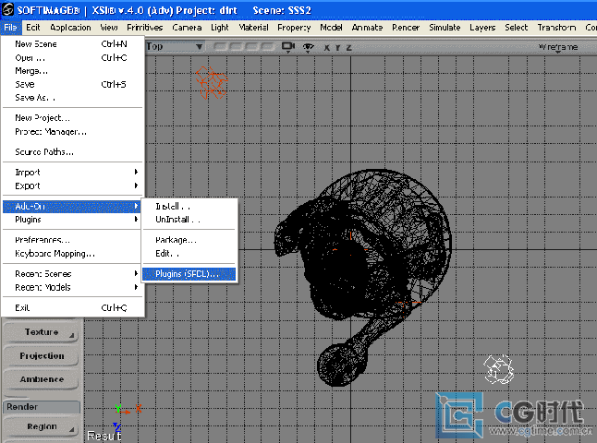Viewport: 597px width, 443px height.
Task: Click the first viewport memo camera slot
Action: coord(221,47)
